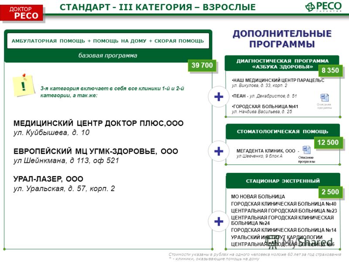Select Городская клиническая больница №14
Screen dimensions: 349x262
point(284,230)
